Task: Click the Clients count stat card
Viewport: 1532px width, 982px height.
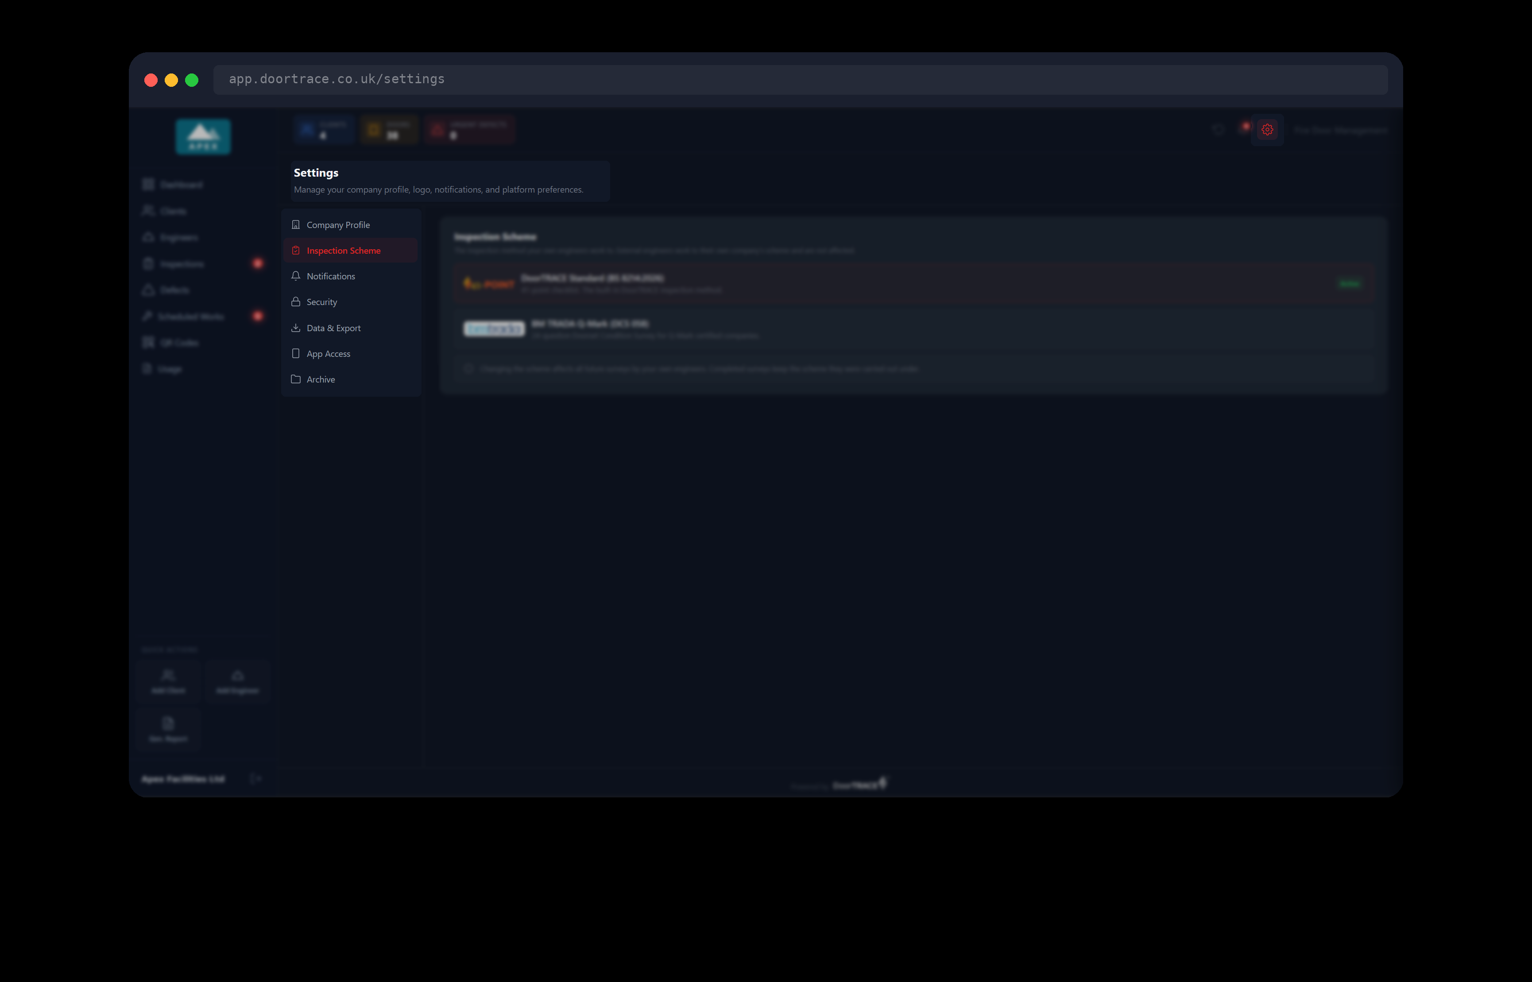Action: click(x=324, y=130)
